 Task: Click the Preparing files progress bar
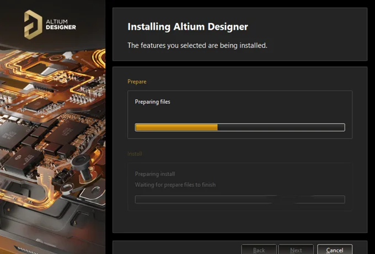[240, 127]
